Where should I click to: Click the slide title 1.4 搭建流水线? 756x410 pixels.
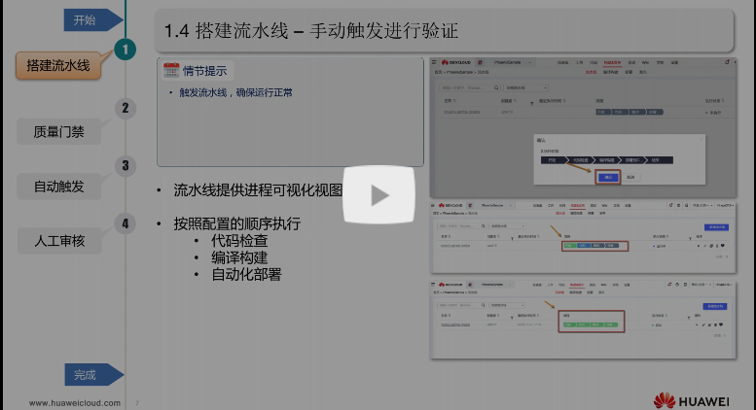click(311, 31)
